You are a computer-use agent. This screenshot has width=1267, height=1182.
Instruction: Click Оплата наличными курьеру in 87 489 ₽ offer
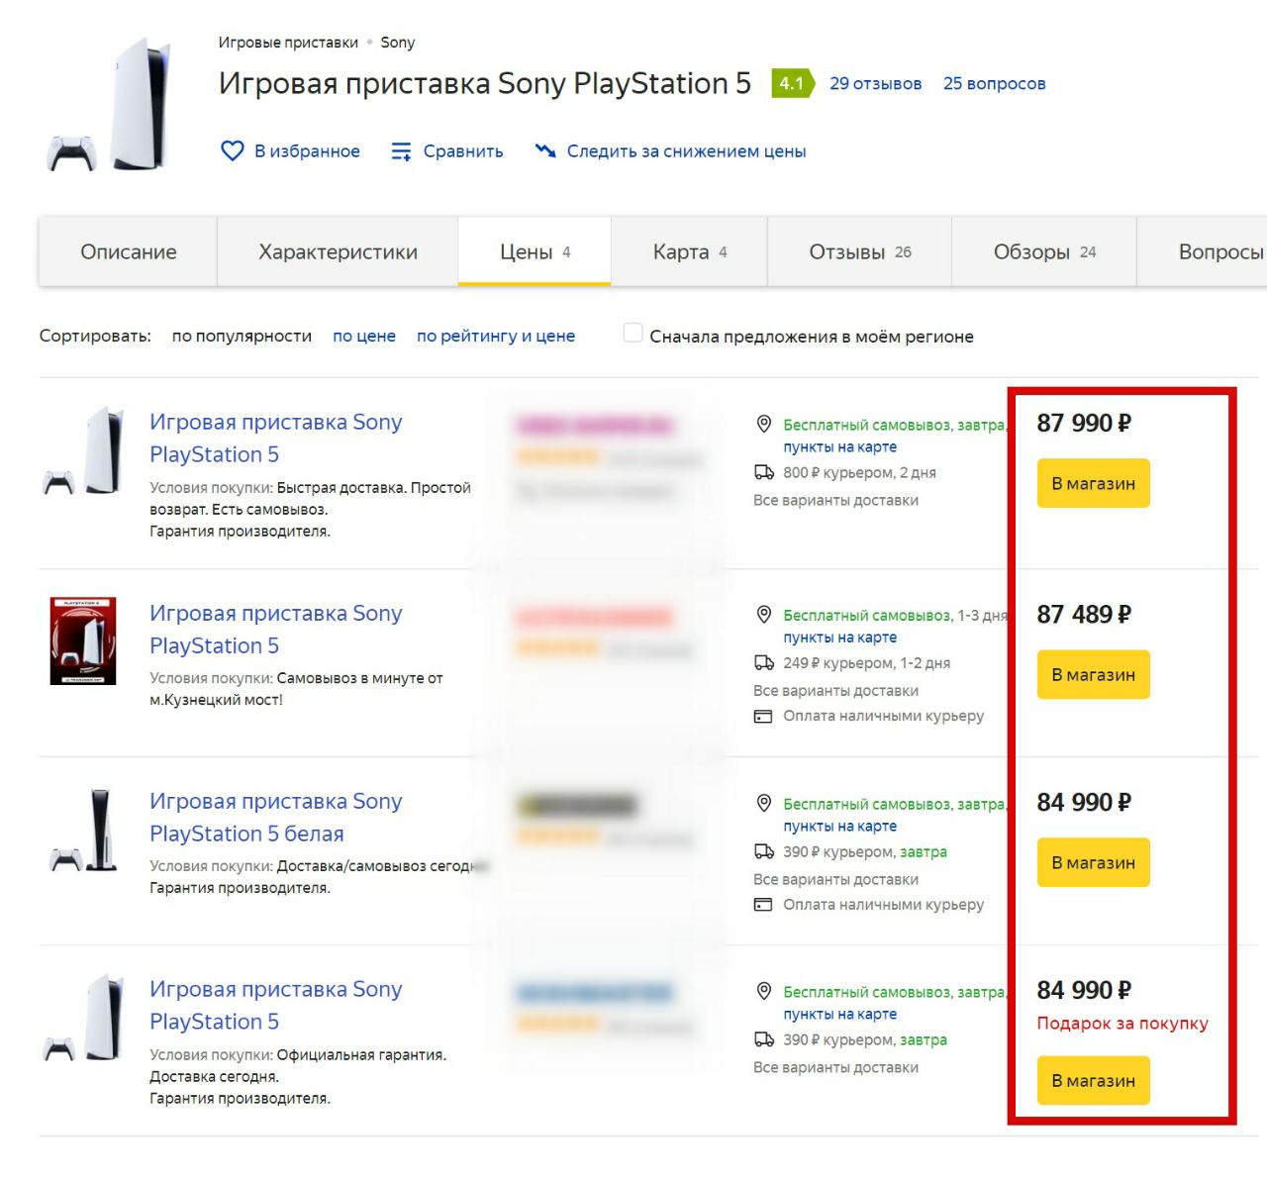tap(883, 716)
